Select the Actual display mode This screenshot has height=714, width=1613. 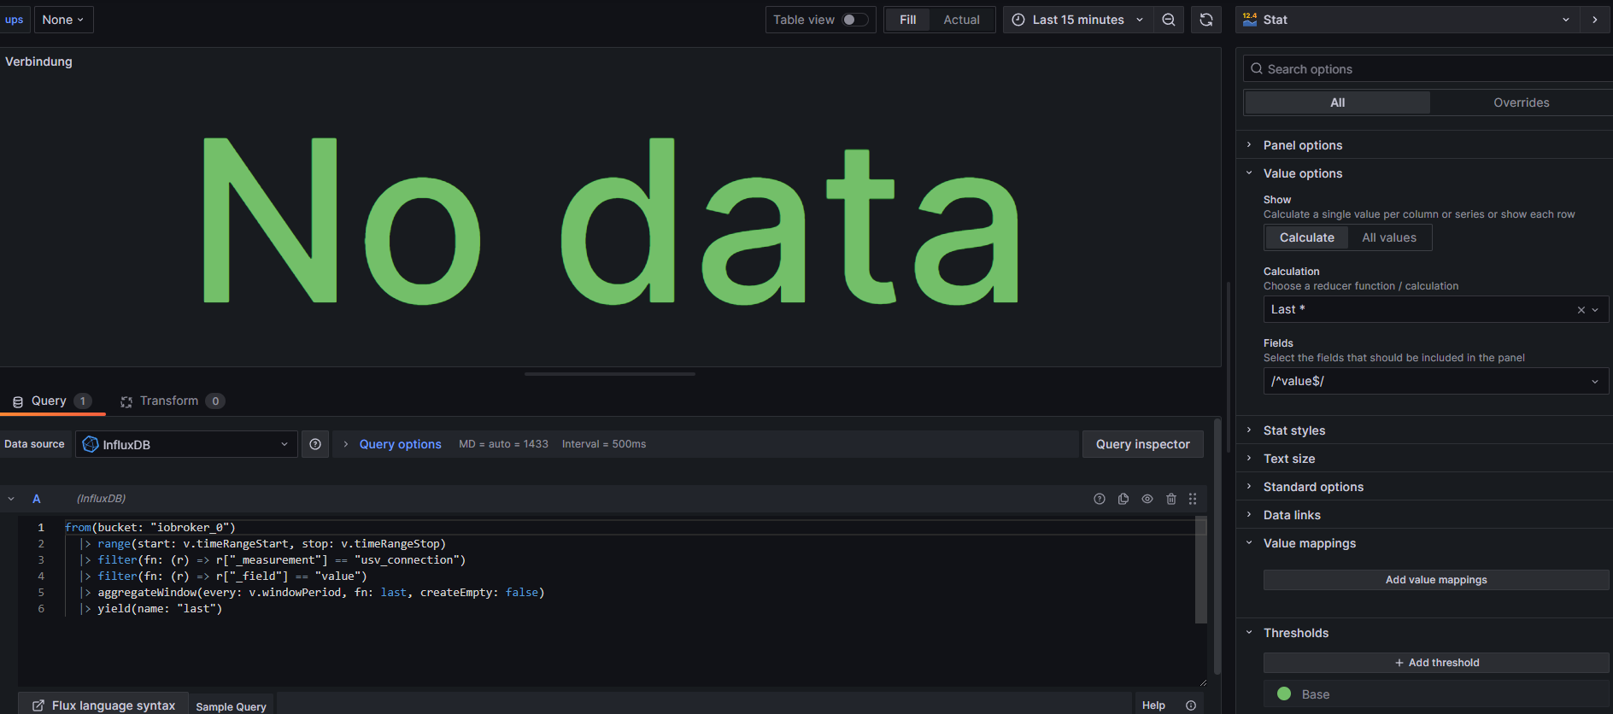961,20
